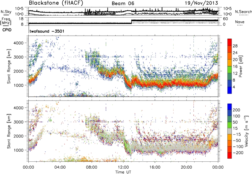The image size is (252, 174).
Task: Click the '16:00' time tick label
Action: point(155,167)
